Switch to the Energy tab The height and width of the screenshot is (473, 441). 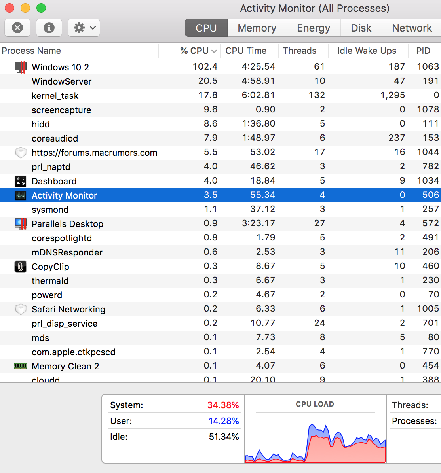coord(314,28)
